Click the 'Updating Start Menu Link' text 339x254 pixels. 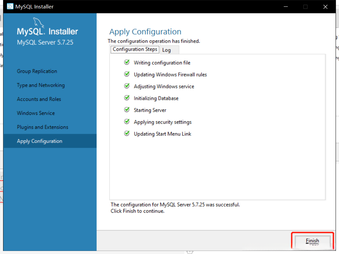pyautogui.click(x=162, y=134)
